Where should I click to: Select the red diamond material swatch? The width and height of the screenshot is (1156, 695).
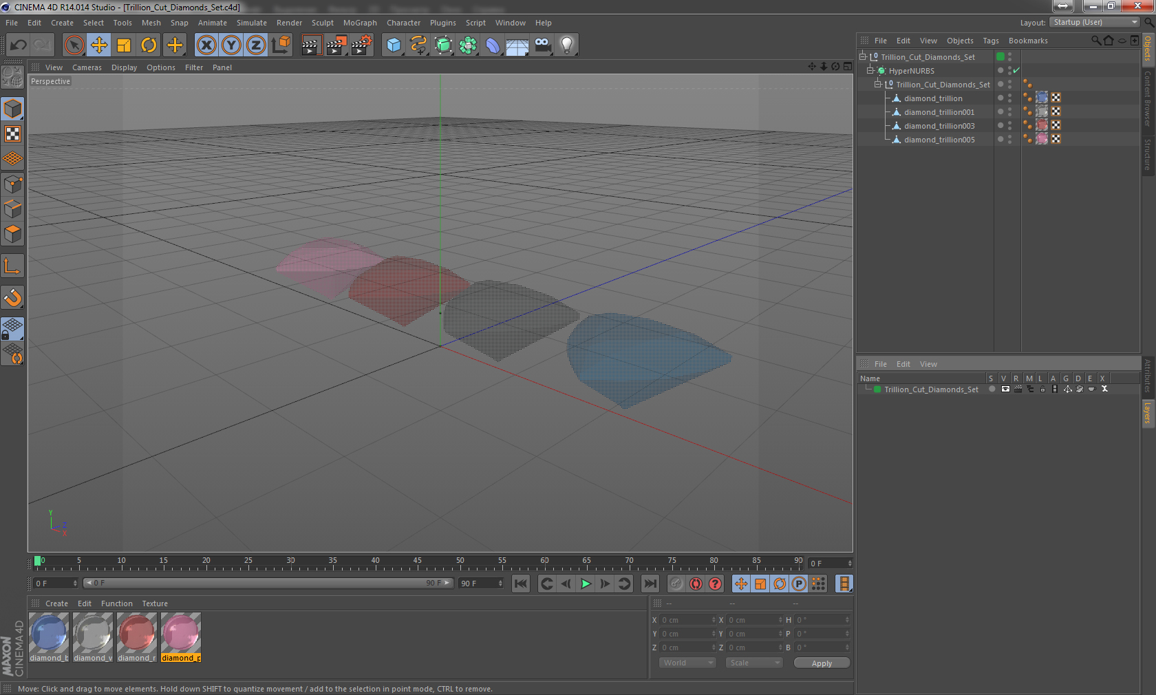point(137,637)
